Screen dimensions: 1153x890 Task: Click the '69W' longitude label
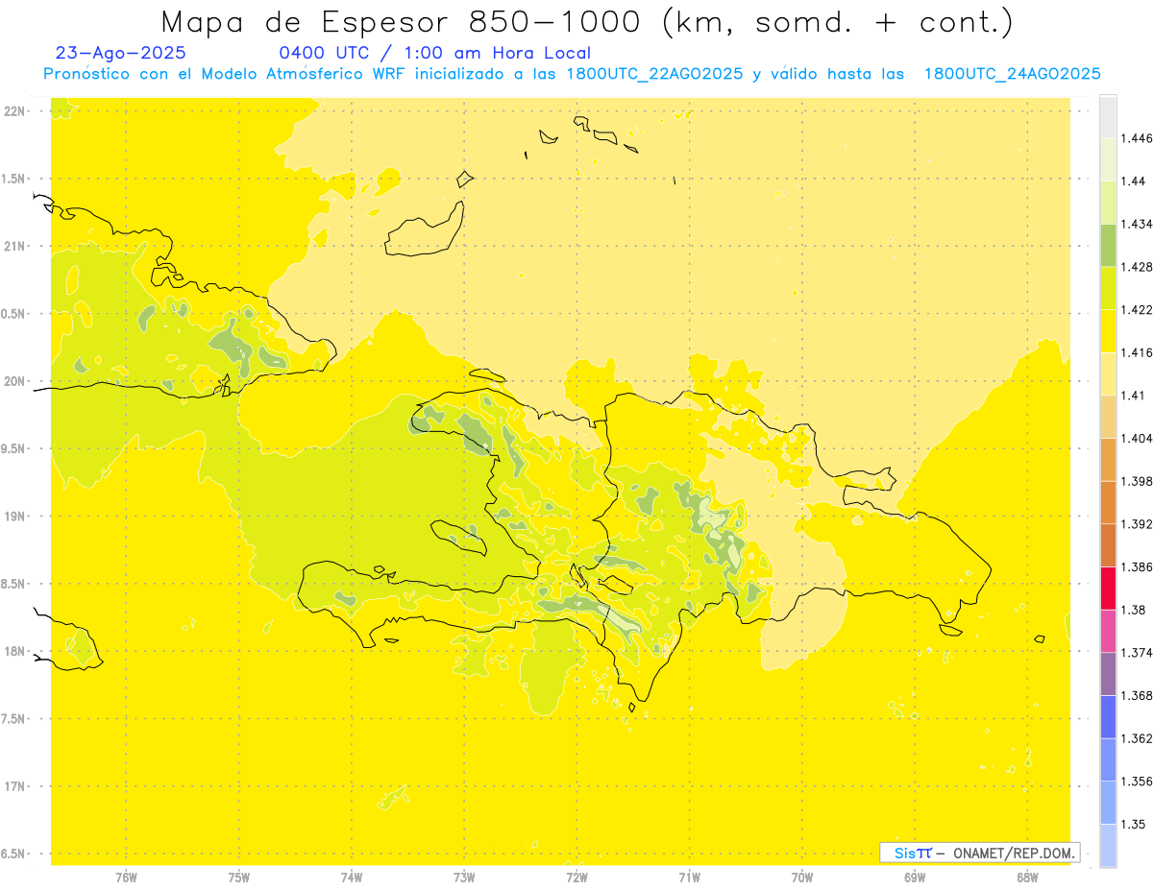coord(914,878)
